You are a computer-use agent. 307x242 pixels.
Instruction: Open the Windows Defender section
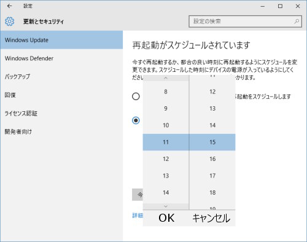tap(61, 58)
